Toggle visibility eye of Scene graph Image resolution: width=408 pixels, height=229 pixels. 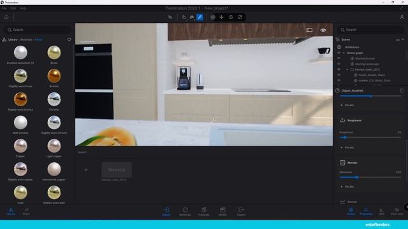[x=339, y=53]
